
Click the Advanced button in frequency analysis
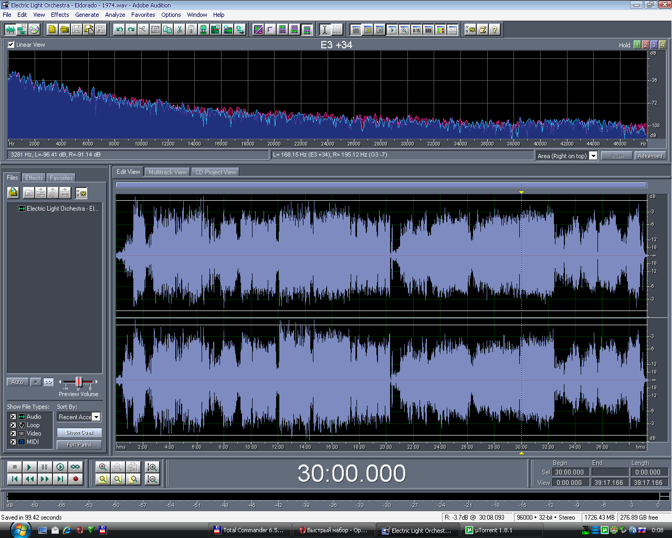[x=650, y=156]
